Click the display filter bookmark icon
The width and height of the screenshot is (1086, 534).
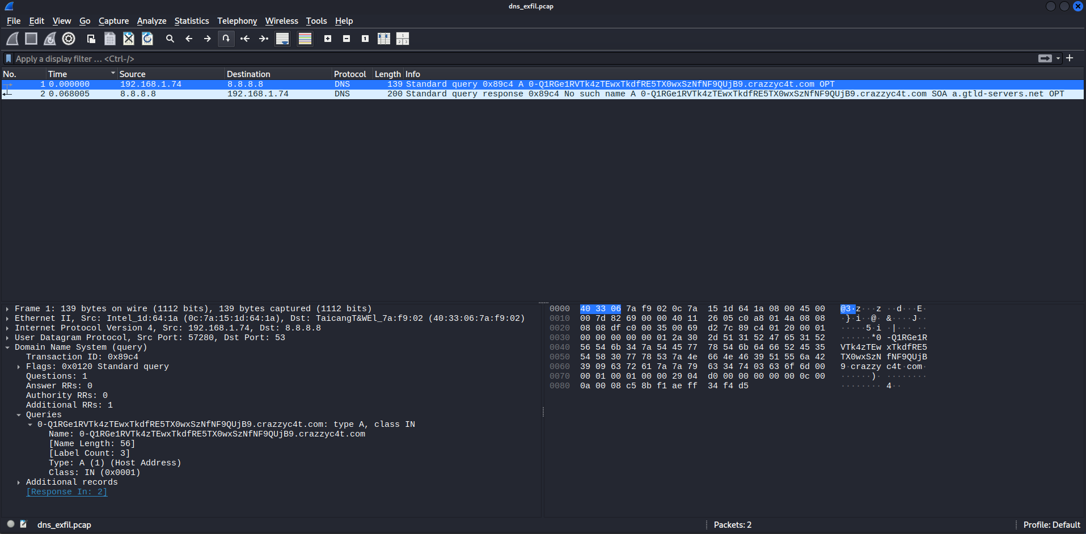[x=9, y=58]
